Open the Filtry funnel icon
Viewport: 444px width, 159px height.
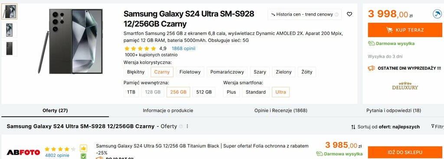click(433, 126)
